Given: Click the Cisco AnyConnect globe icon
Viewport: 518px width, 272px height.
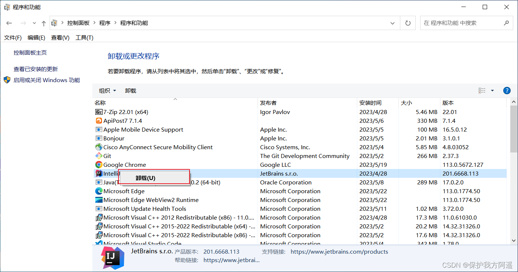Looking at the screenshot, I should (99, 147).
